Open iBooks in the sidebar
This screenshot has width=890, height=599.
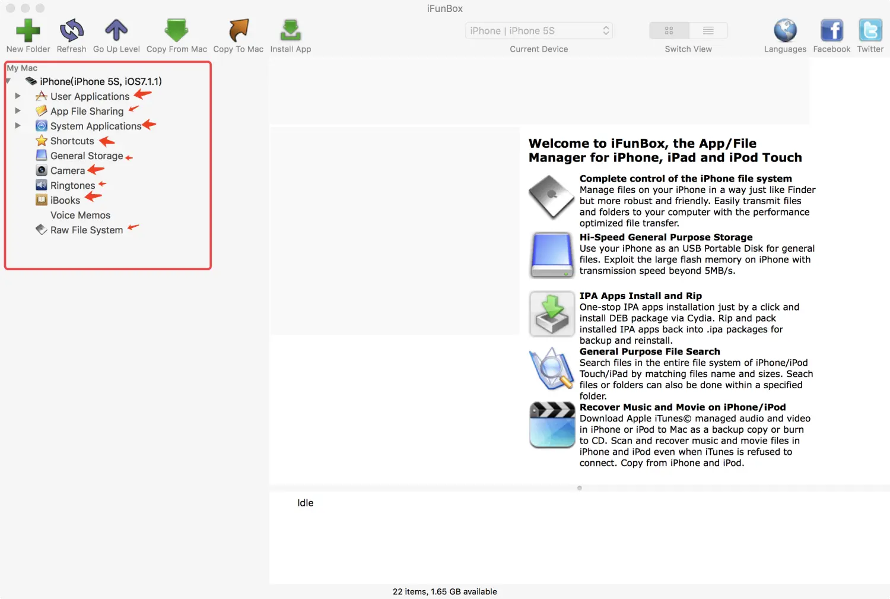[65, 200]
